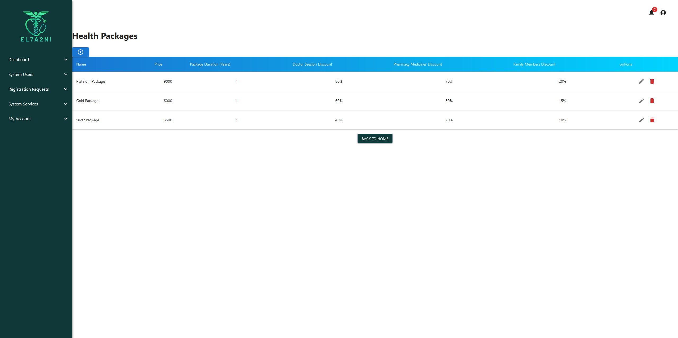Open the notifications bell
Screen dimensions: 678x338
click(x=652, y=13)
